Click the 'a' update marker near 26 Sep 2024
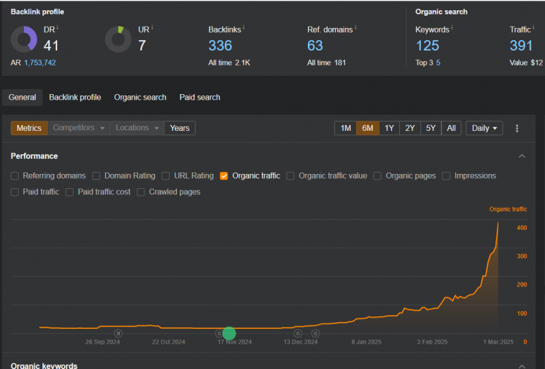Viewport: 545px width, 369px height. [x=118, y=334]
